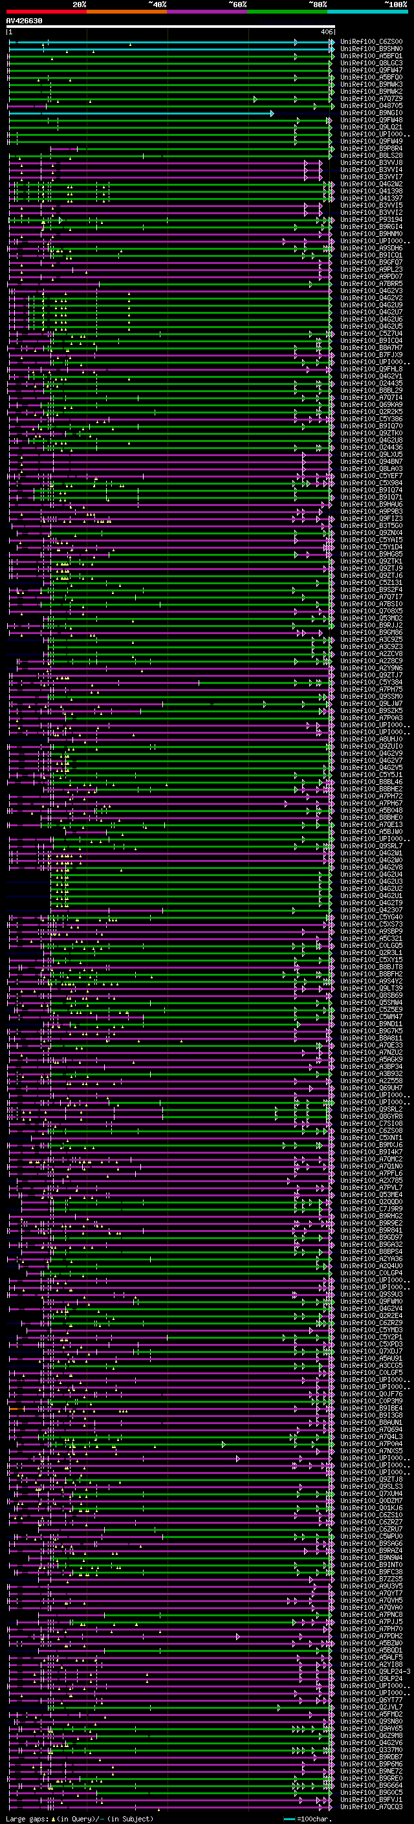
Task: Click the UniRef100_B8A811 label
Action: (x=371, y=1038)
